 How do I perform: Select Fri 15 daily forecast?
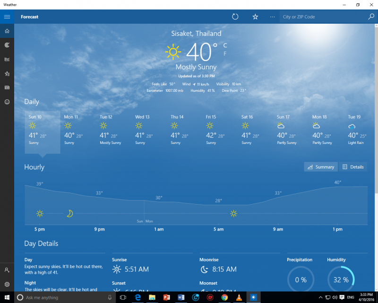[211, 130]
